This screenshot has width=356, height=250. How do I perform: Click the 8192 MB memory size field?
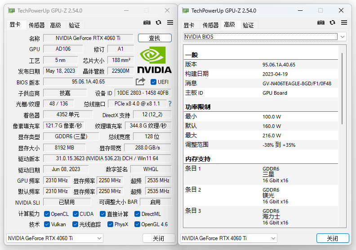(64, 148)
